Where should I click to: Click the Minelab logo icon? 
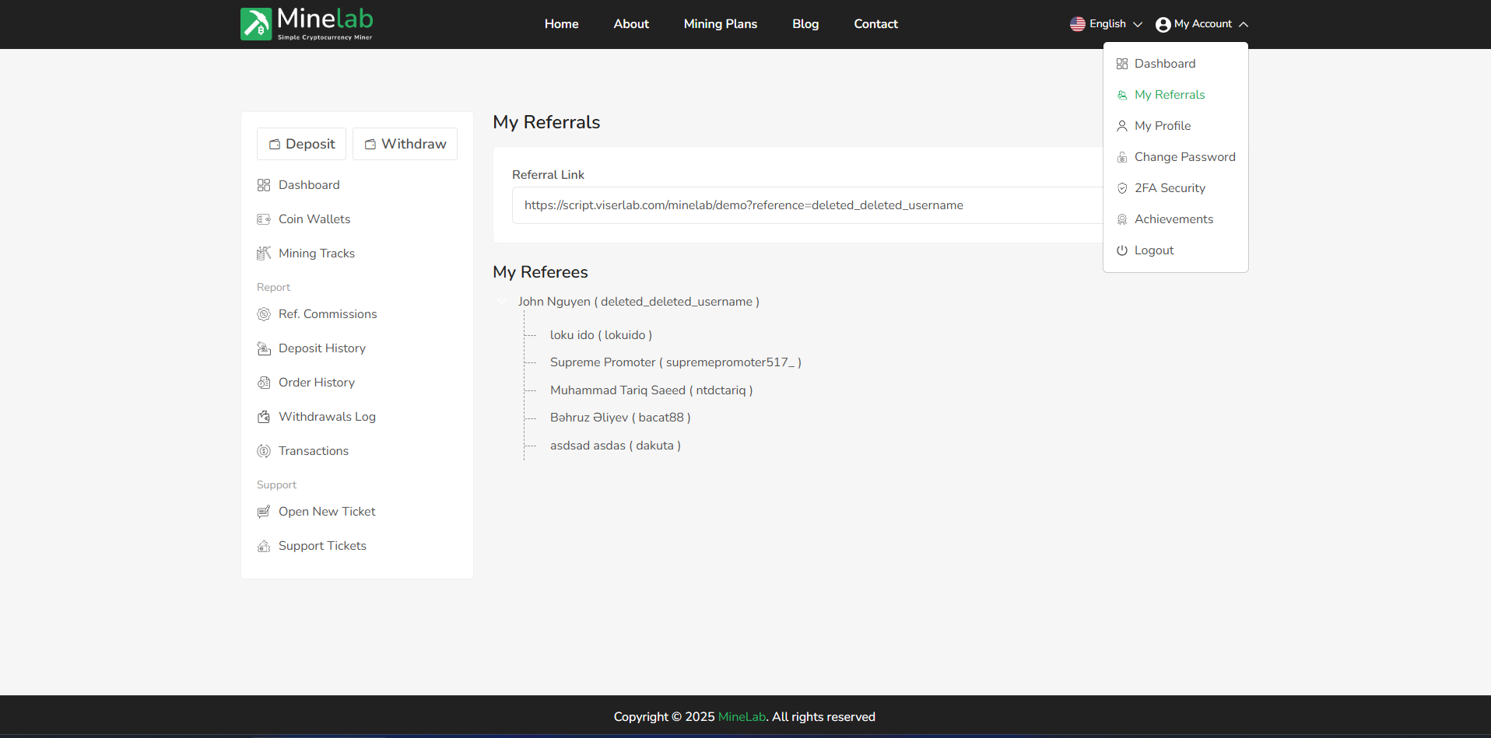256,24
